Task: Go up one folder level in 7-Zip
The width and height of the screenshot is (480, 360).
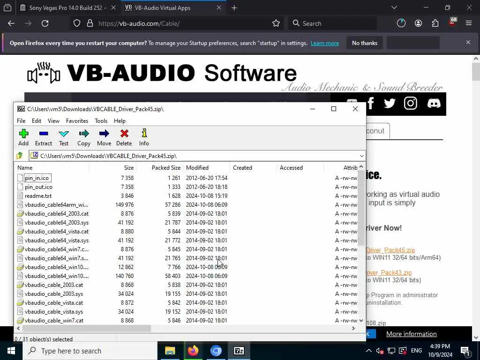Action: pos(20,156)
